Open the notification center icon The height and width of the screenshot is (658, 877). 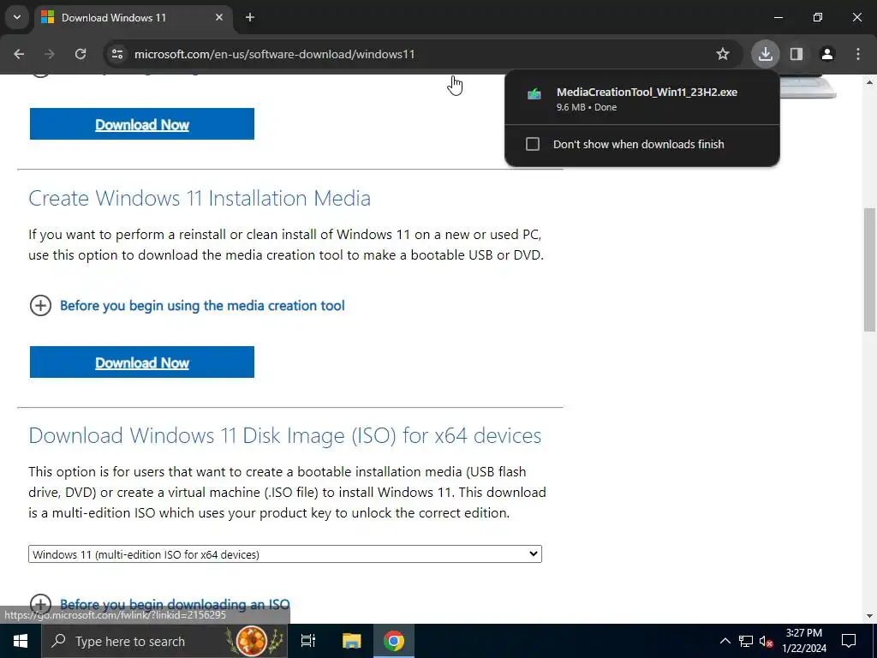[849, 641]
